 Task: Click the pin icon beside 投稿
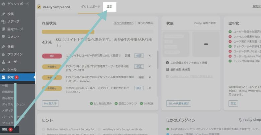3,14
